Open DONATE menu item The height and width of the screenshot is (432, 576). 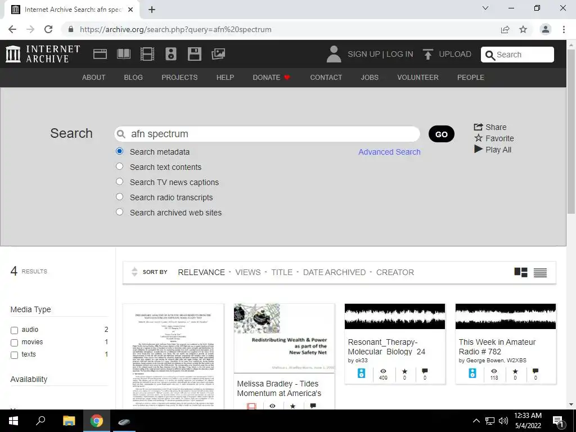[x=271, y=78]
